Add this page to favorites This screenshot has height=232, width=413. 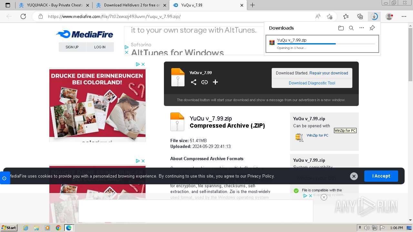point(329,16)
